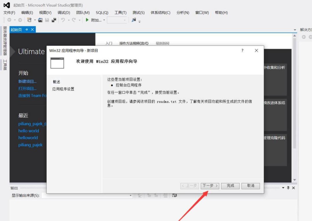Click the New Project toolbar icon

(30, 20)
